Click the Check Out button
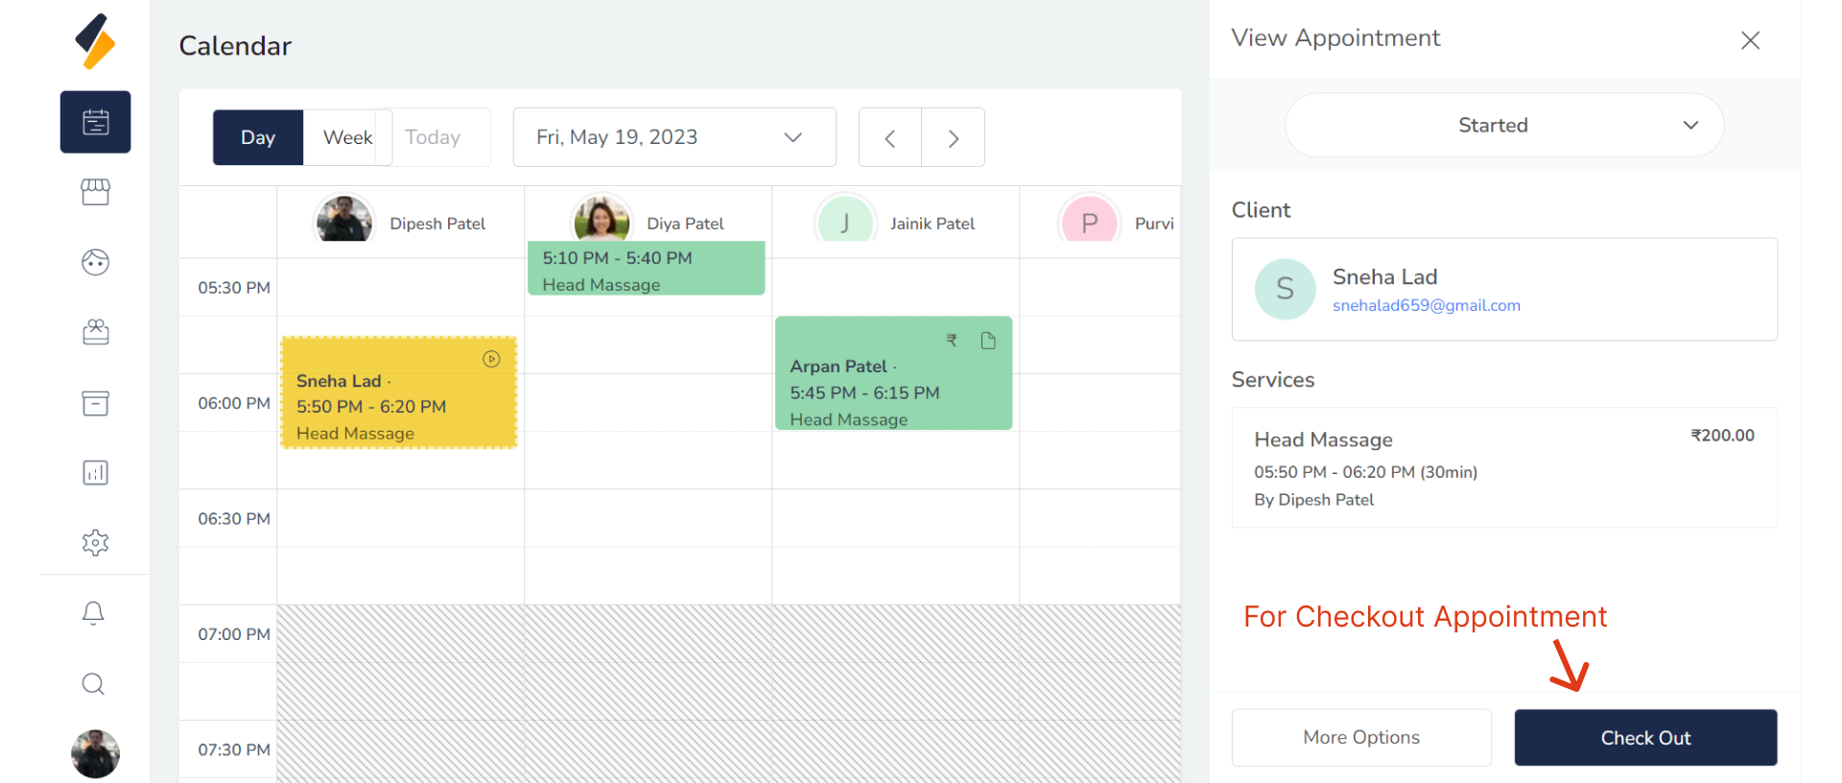Viewport: 1842px width, 783px height. (1645, 737)
